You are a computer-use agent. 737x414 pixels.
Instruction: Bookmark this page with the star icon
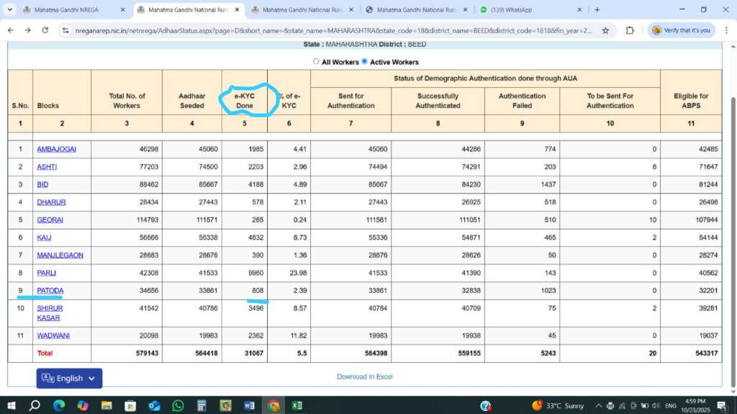click(x=605, y=30)
